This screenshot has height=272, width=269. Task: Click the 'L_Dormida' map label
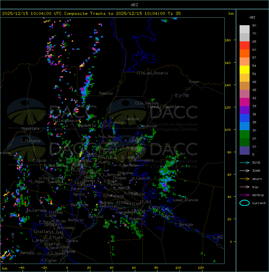(x=184, y=225)
